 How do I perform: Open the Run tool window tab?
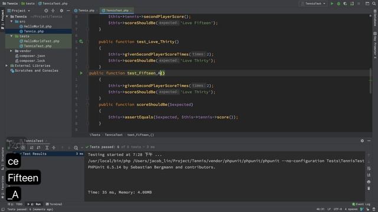(x=34, y=204)
